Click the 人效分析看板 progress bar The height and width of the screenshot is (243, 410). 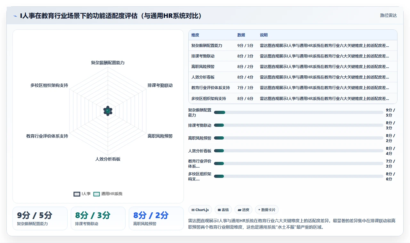pyautogui.click(x=299, y=151)
